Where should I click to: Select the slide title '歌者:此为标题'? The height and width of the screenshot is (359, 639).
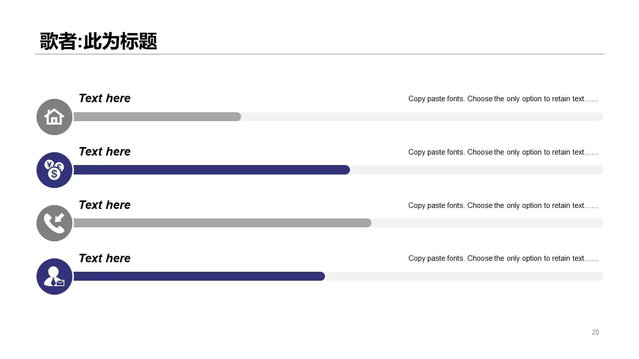pyautogui.click(x=99, y=41)
